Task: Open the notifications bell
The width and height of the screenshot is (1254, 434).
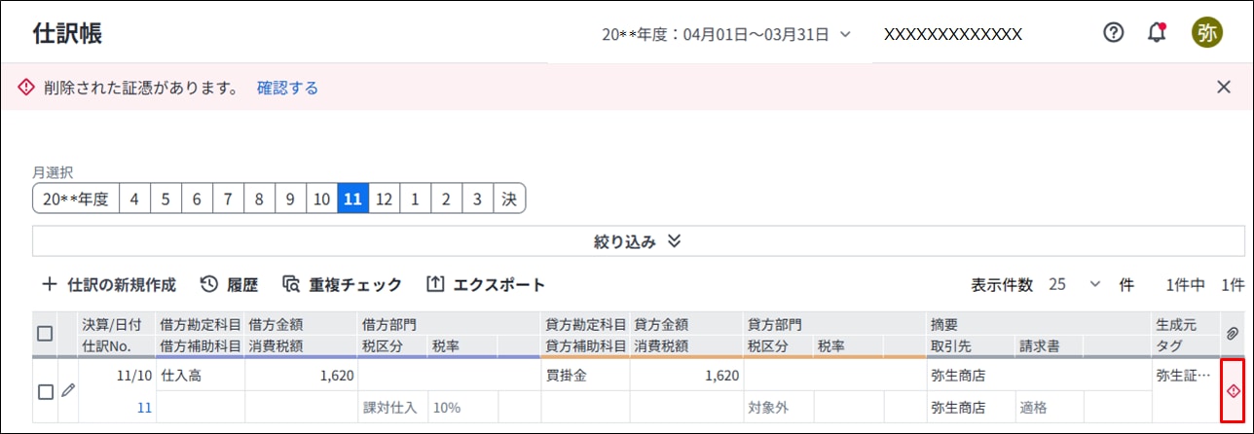Action: (x=1157, y=32)
